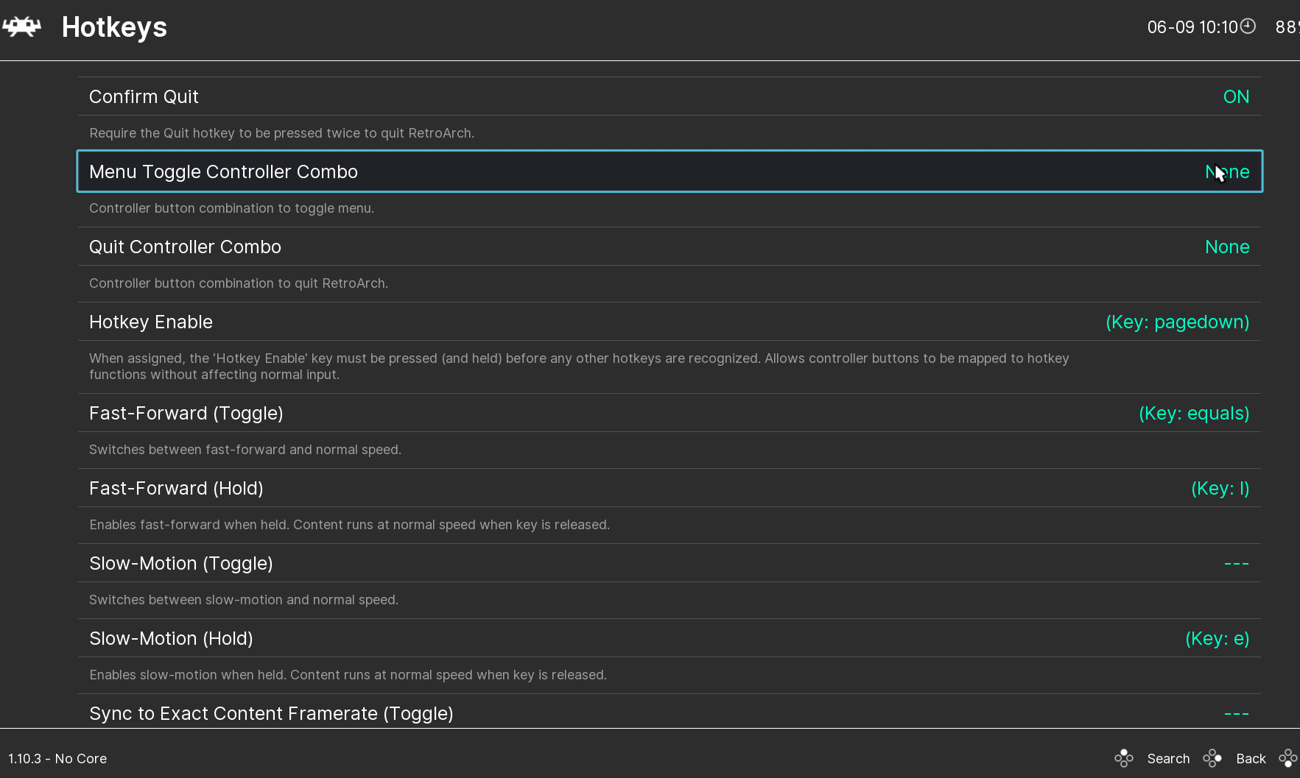Screen dimensions: 1300x778
Task: Open Quit Controller Combo None value
Action: pyautogui.click(x=1226, y=247)
